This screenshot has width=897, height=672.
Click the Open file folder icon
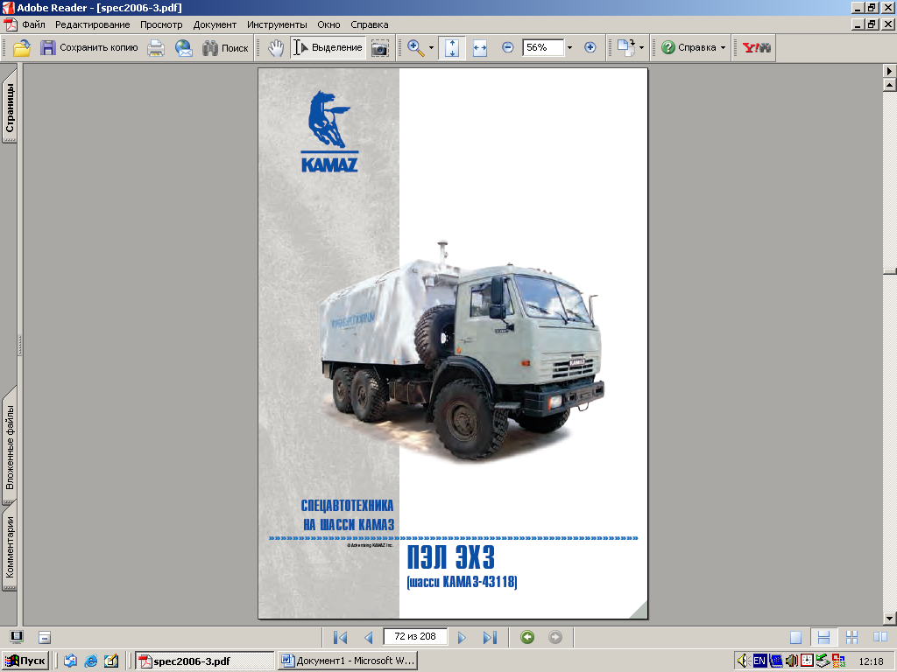[22, 48]
